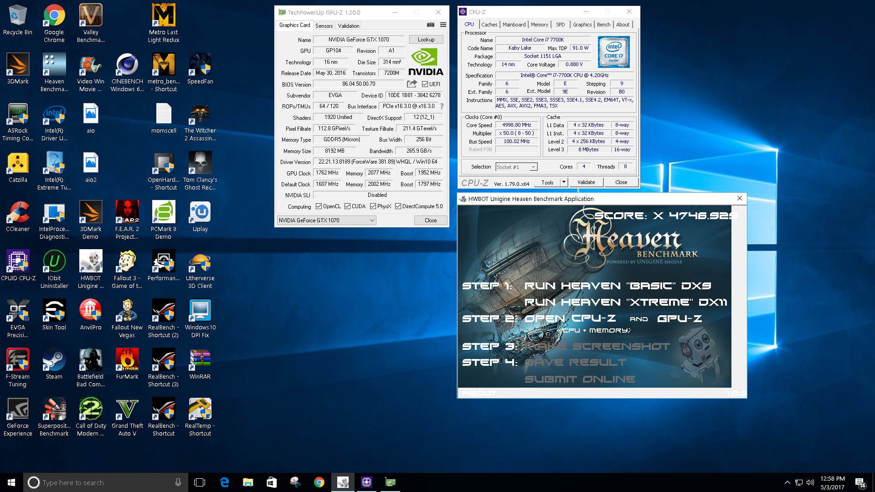Select the IObit Uninstaller desktop icon
Screen dimensions: 875x492
pyautogui.click(x=54, y=270)
